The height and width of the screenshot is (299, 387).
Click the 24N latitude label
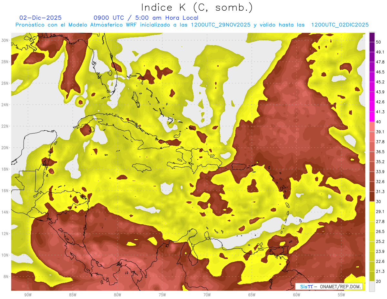[x=5, y=105]
